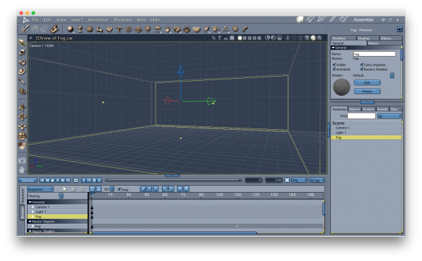The width and height of the screenshot is (422, 261).
Task: Select the rotate tool in the left toolbar
Action: [22, 62]
